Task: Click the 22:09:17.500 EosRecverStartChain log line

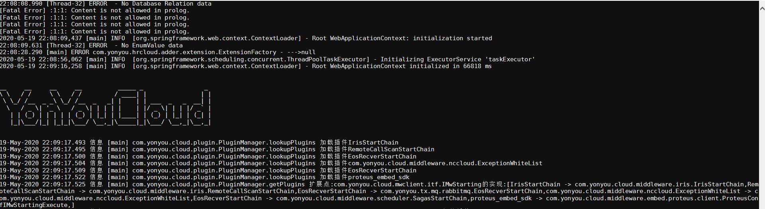Action: pos(208,156)
